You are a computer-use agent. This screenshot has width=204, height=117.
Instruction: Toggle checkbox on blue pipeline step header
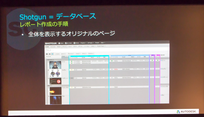tap(110, 56)
